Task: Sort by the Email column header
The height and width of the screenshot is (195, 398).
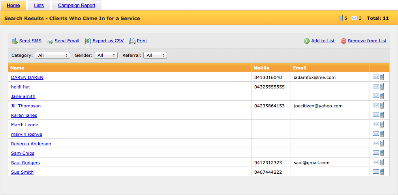Action: tap(300, 68)
